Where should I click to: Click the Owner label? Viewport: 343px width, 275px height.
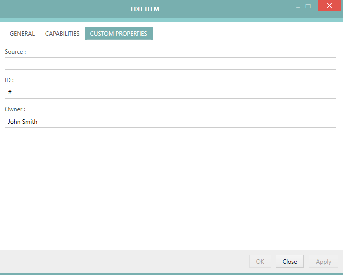tap(15, 109)
